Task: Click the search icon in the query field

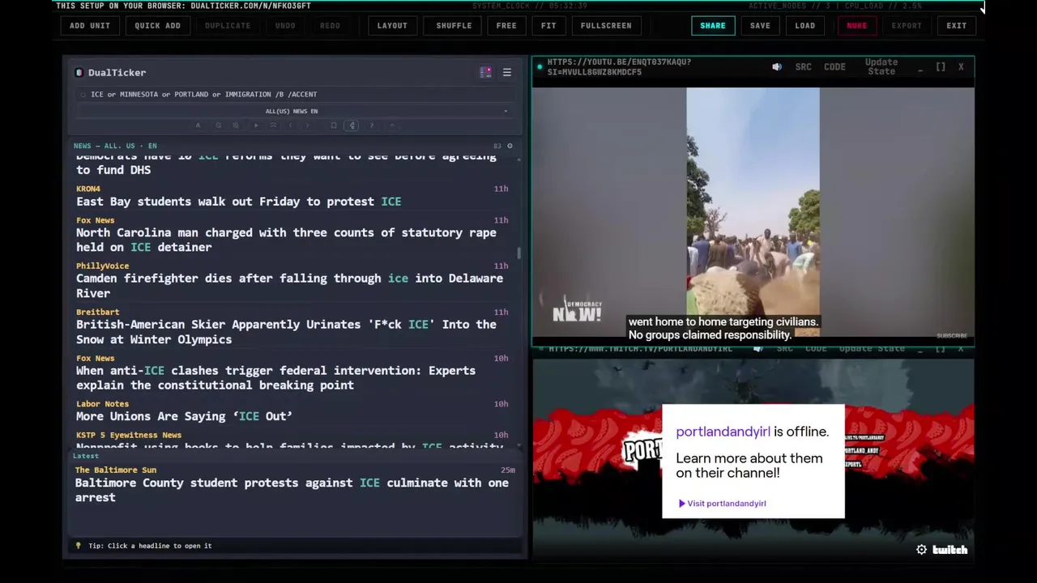Action: click(x=83, y=95)
